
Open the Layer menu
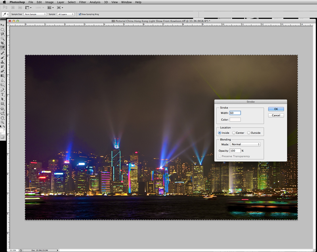click(x=60, y=2)
